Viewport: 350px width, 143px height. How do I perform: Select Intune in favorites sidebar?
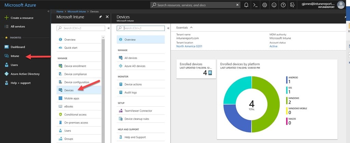pos(15,56)
